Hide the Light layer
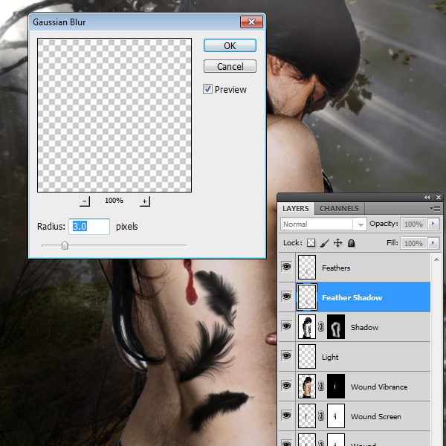446x446 pixels. coord(287,356)
